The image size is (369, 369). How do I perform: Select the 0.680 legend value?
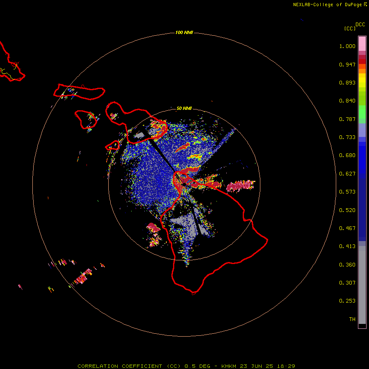tap(347, 155)
